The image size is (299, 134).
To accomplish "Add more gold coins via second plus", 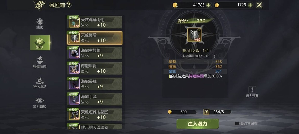I will [x=250, y=5].
